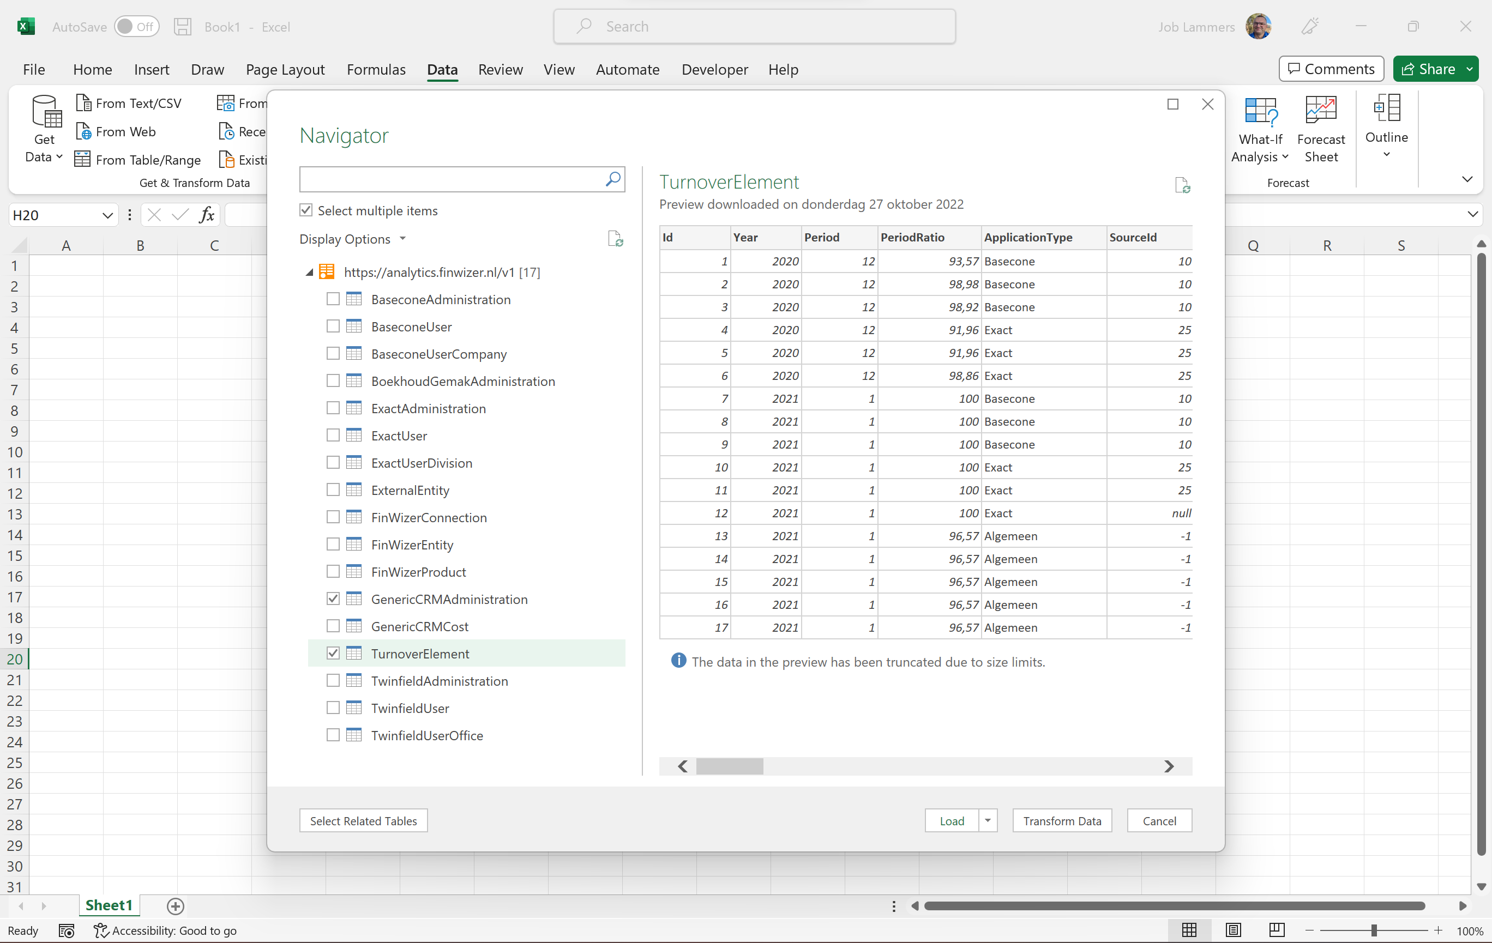The image size is (1492, 943).
Task: Zoom out with the minus icon
Action: pyautogui.click(x=1309, y=930)
